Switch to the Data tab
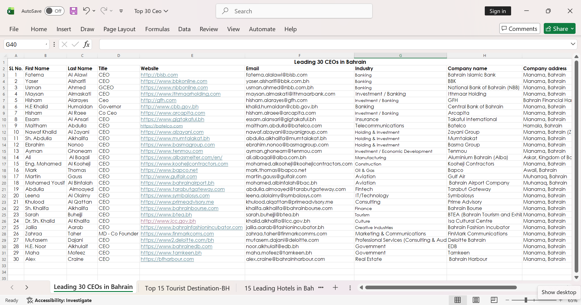This screenshot has height=305, width=581. [x=184, y=29]
